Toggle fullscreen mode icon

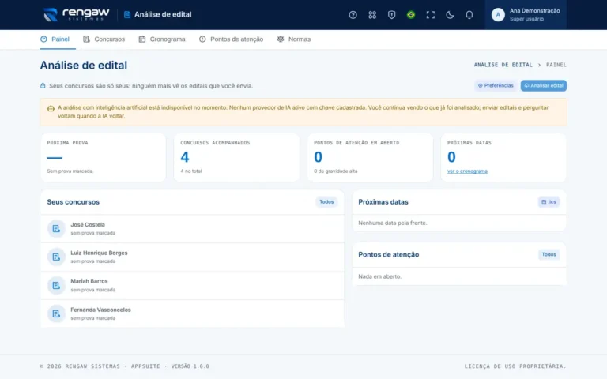[430, 15]
